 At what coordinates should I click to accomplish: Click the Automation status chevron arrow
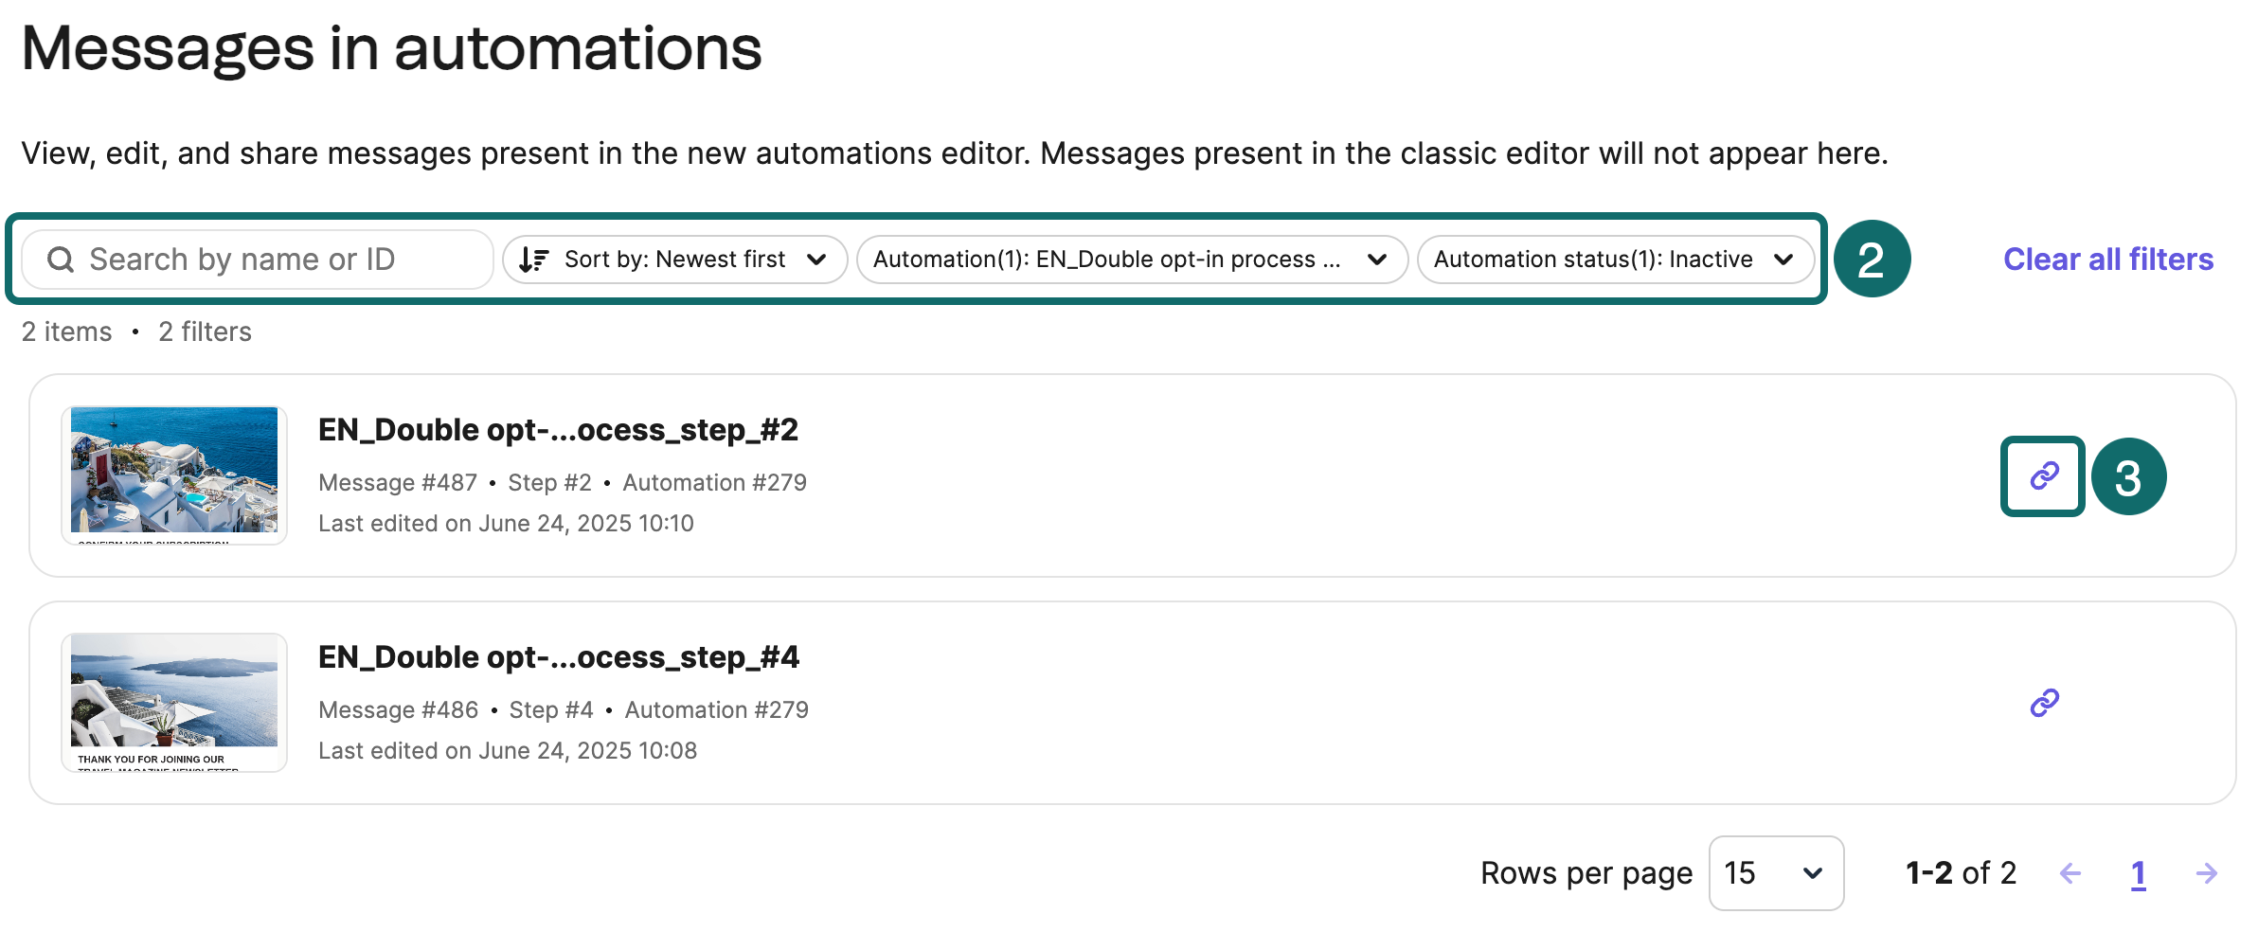click(1783, 260)
